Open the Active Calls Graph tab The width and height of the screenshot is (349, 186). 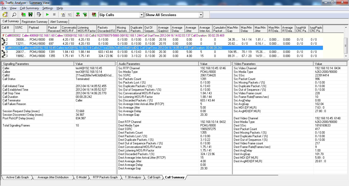[x=17, y=177]
